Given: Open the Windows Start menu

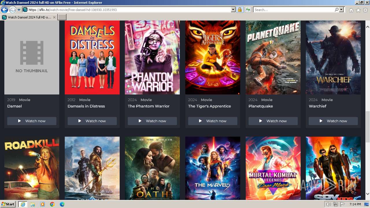Looking at the screenshot, I should pyautogui.click(x=8, y=204).
